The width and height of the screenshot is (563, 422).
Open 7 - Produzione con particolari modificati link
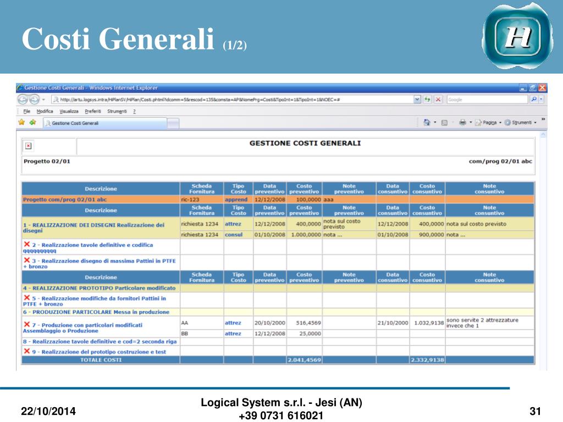pyautogui.click(x=82, y=327)
